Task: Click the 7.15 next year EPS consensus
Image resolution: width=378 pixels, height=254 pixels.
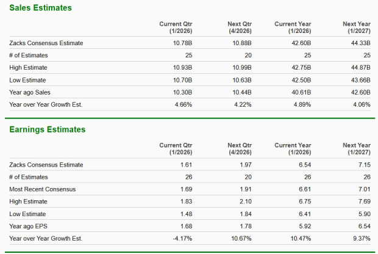Action: tap(364, 165)
